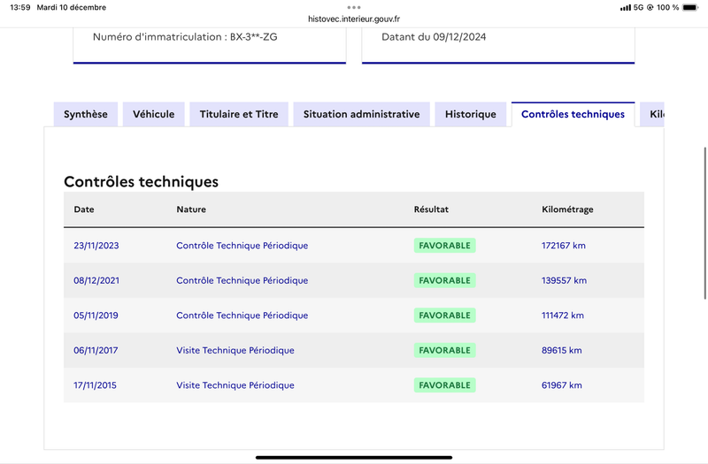Image resolution: width=708 pixels, height=464 pixels.
Task: Tap the home indicator bar at bottom
Action: pos(354,457)
